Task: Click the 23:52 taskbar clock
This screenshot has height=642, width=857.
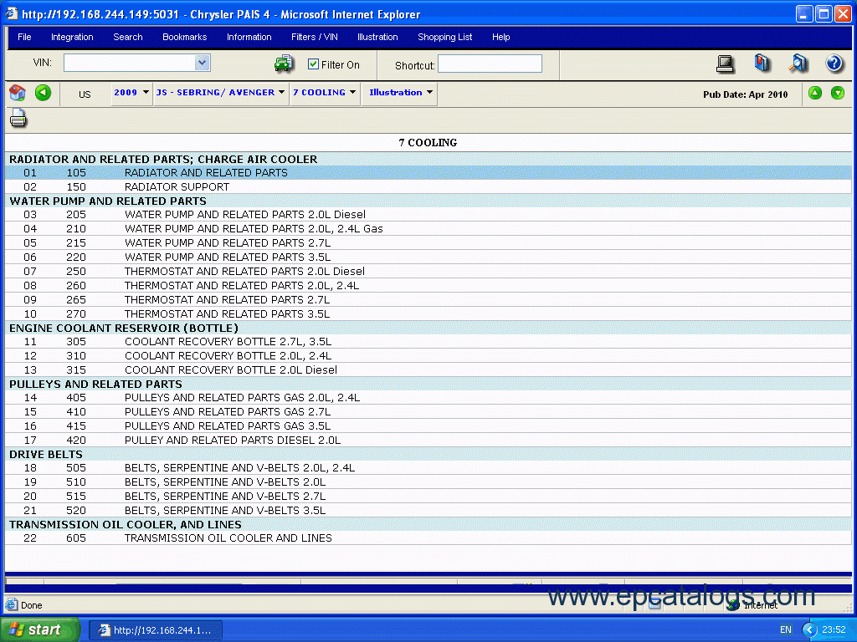Action: [834, 630]
